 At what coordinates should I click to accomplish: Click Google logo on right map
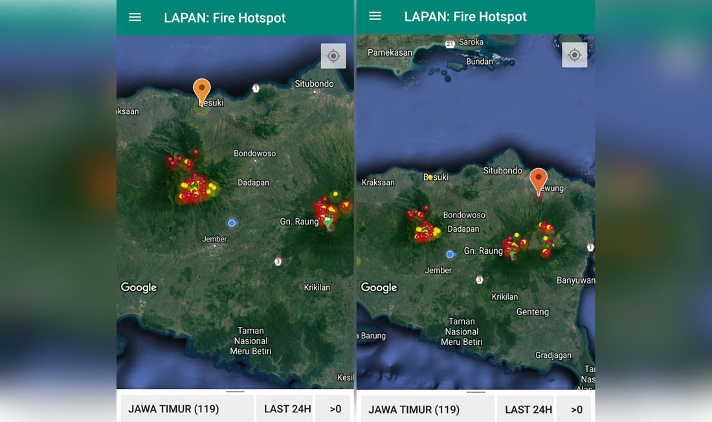379,287
